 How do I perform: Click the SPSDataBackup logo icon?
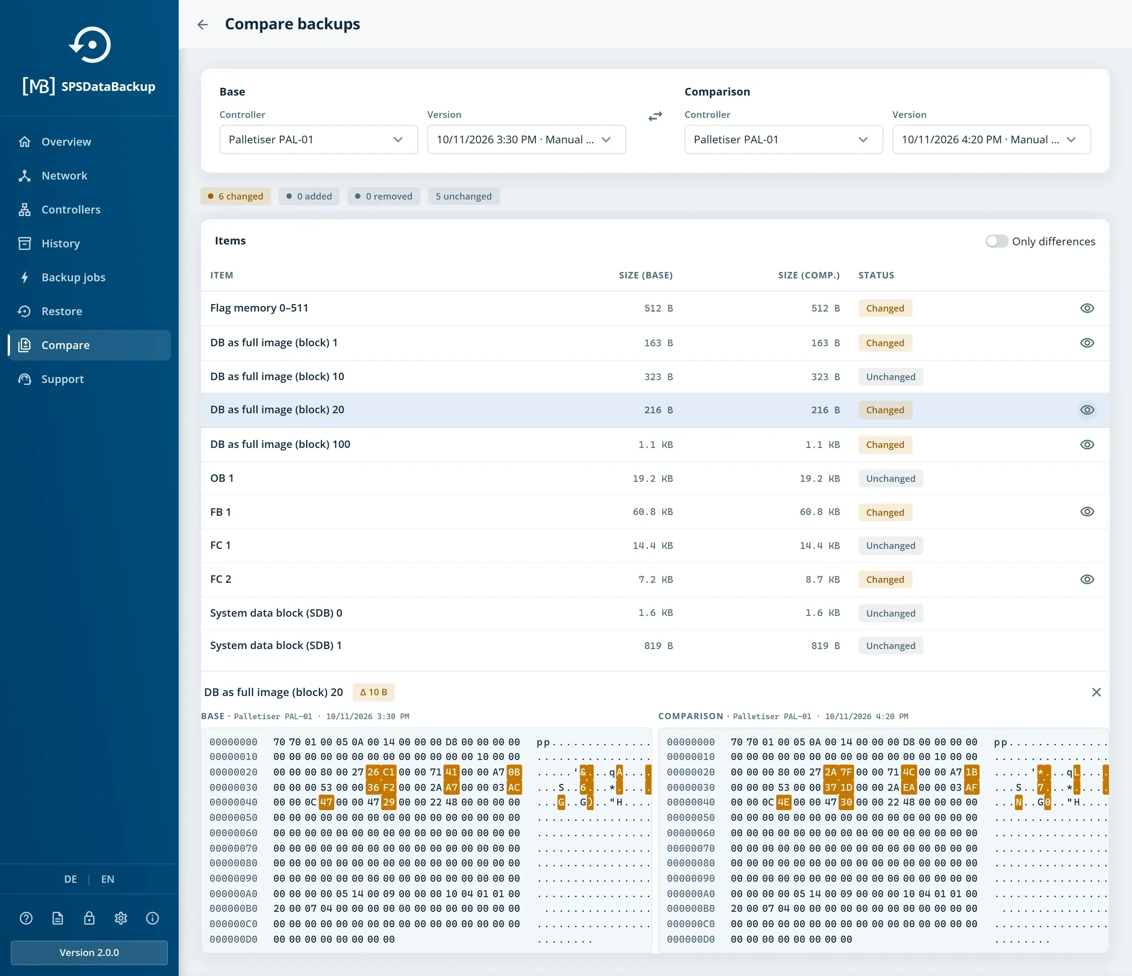(90, 45)
